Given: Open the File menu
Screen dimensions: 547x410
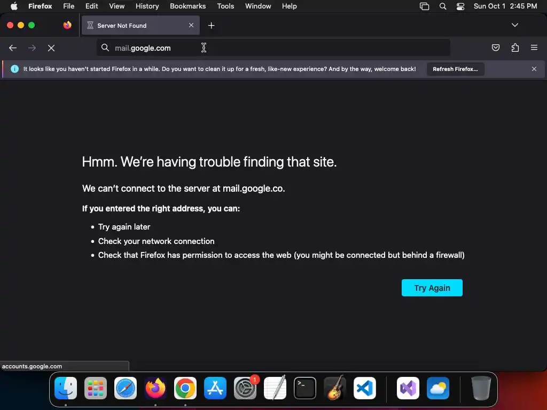Looking at the screenshot, I should (x=68, y=6).
